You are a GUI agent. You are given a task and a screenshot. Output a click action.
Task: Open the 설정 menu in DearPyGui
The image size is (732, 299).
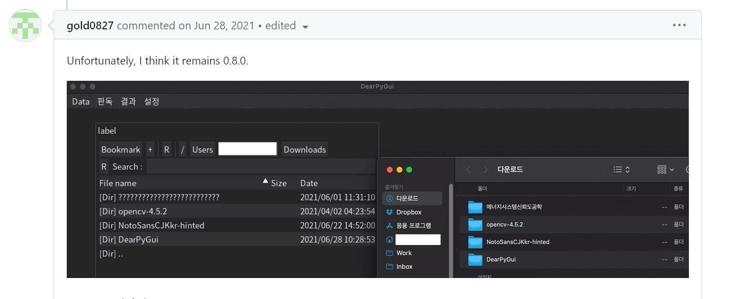(152, 102)
